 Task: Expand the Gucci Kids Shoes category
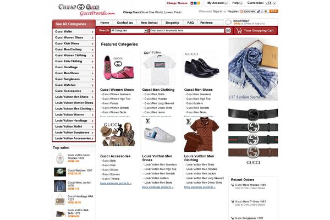[x=74, y=43]
